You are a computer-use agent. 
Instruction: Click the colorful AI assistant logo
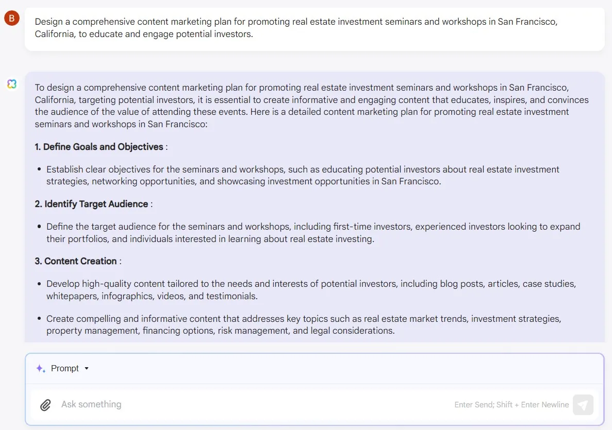click(12, 84)
